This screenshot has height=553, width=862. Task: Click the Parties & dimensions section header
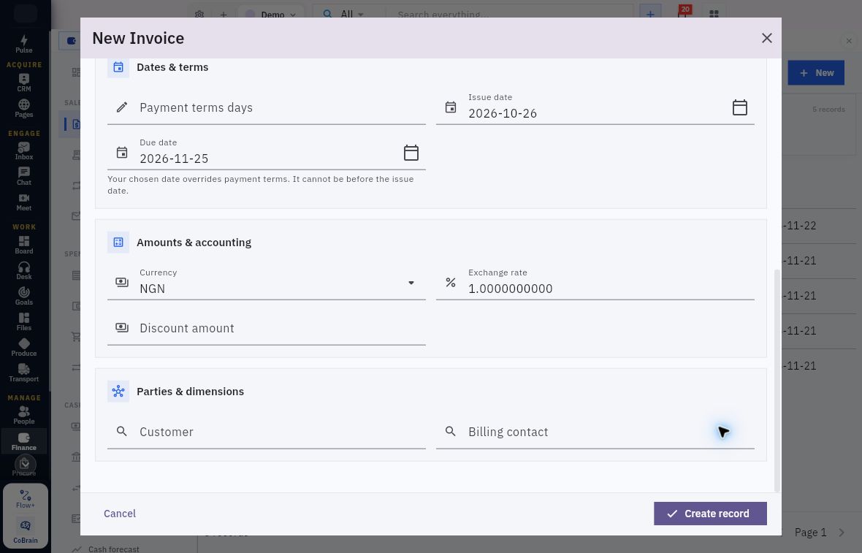[x=190, y=392]
